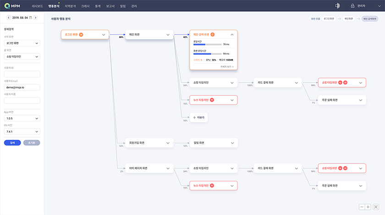This screenshot has width=385, height=215.
Task: Go to next date with right arrow
Action: point(36,17)
